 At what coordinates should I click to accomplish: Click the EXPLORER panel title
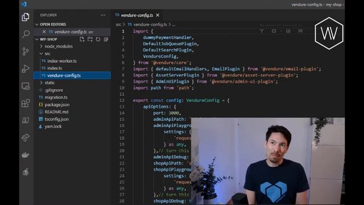[48, 15]
